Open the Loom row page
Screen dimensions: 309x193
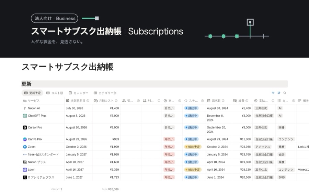[x=32, y=170]
